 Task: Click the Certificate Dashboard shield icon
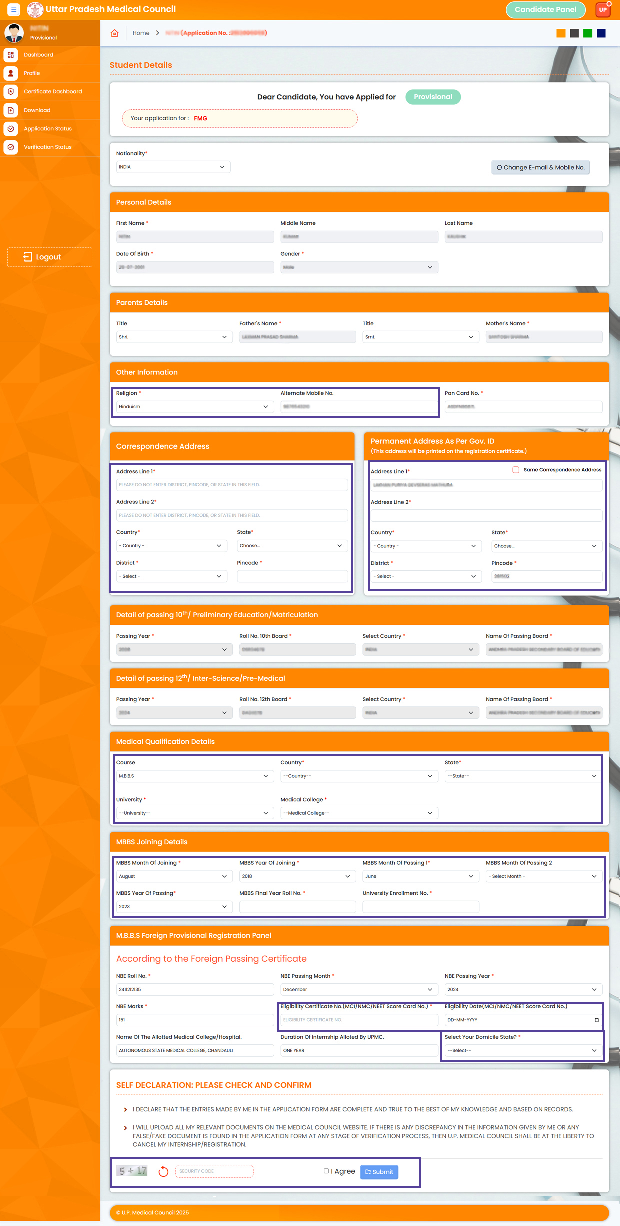click(11, 92)
